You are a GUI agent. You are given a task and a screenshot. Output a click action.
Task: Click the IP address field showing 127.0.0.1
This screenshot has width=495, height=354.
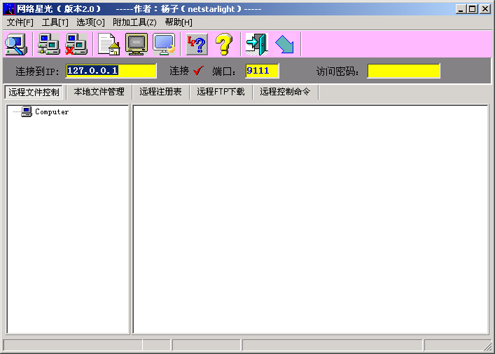point(111,71)
